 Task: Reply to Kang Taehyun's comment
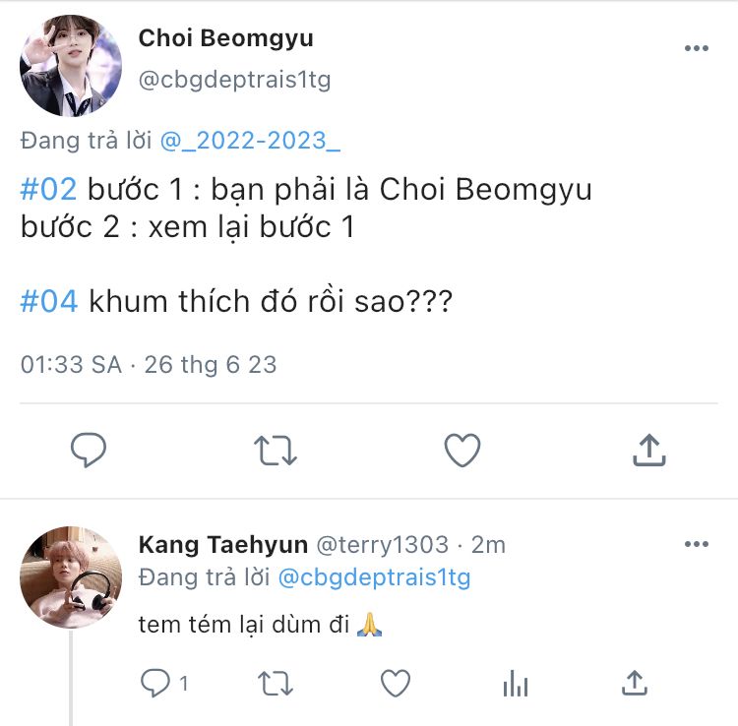click(x=157, y=683)
